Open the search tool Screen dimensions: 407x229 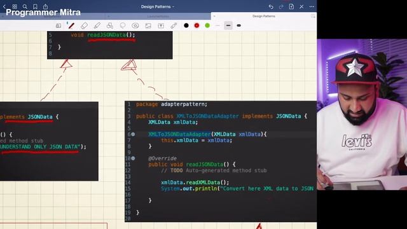pos(25,6)
